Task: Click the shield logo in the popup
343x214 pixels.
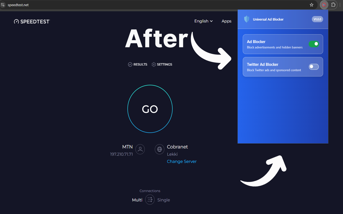Action: 247,19
